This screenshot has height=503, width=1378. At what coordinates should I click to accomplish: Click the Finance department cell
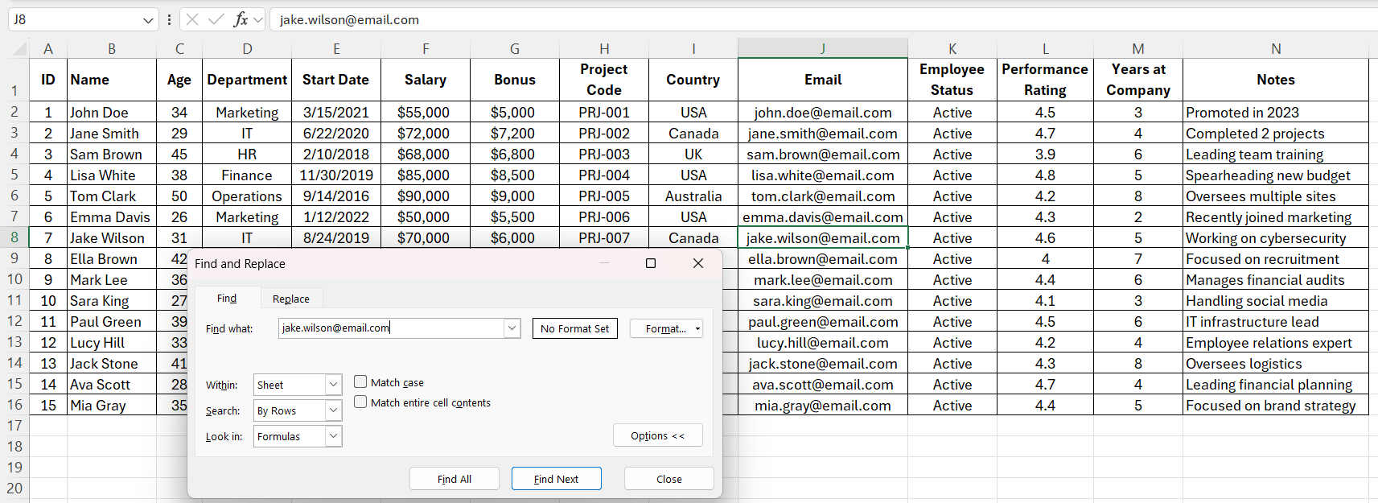(x=247, y=175)
